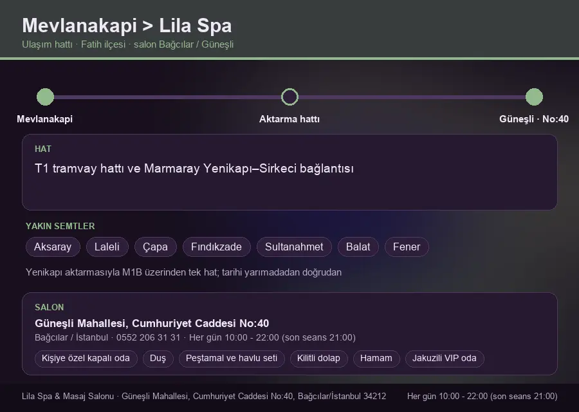This screenshot has width=579, height=412.
Task: Click the Güneşli Mahallesi, Cumhuriyet Caddesi No:40 address
Action: coord(152,323)
